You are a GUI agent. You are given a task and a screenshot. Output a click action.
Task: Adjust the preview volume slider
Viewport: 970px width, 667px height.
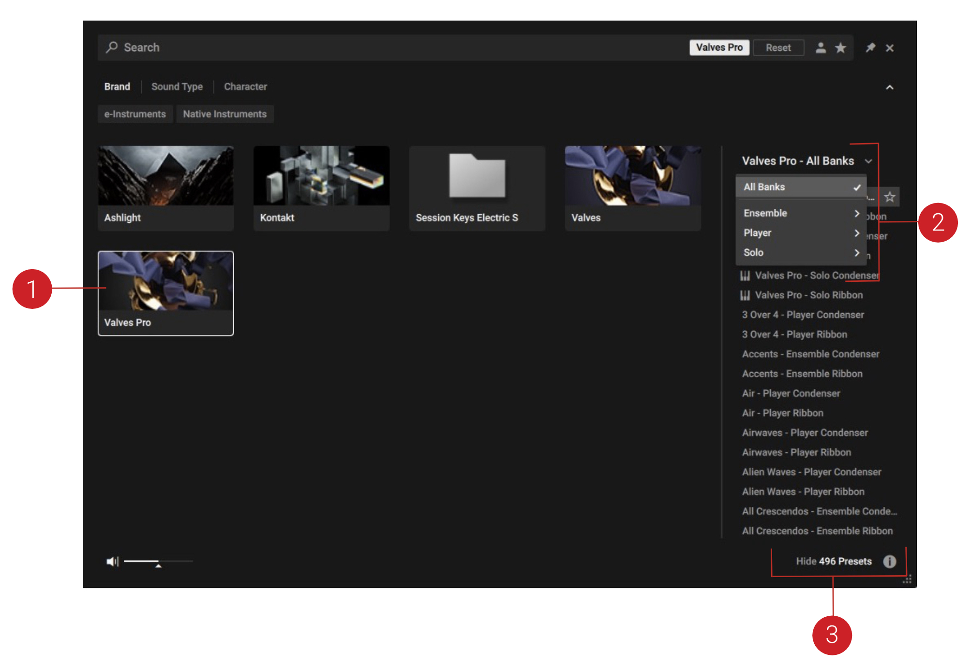158,562
